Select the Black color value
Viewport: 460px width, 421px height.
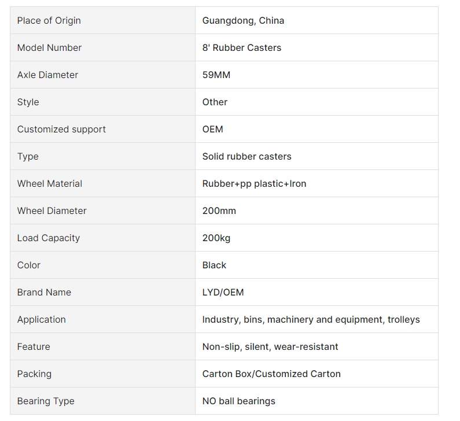pos(214,265)
